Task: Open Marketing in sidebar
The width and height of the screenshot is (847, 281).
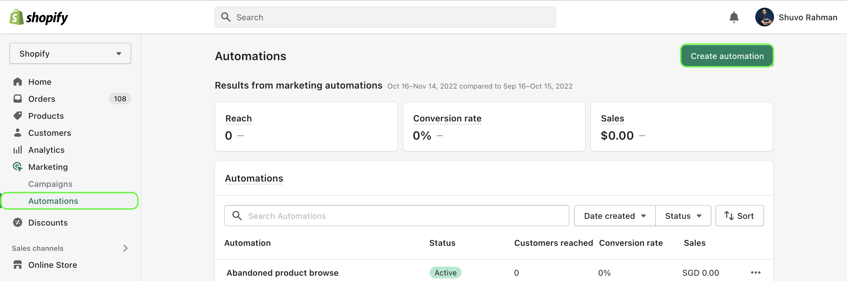Action: [48, 167]
